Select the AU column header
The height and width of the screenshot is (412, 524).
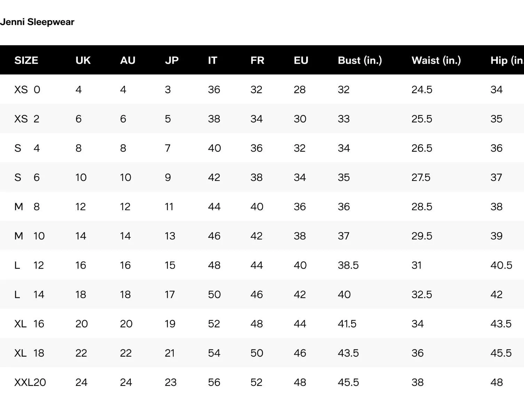click(x=127, y=60)
